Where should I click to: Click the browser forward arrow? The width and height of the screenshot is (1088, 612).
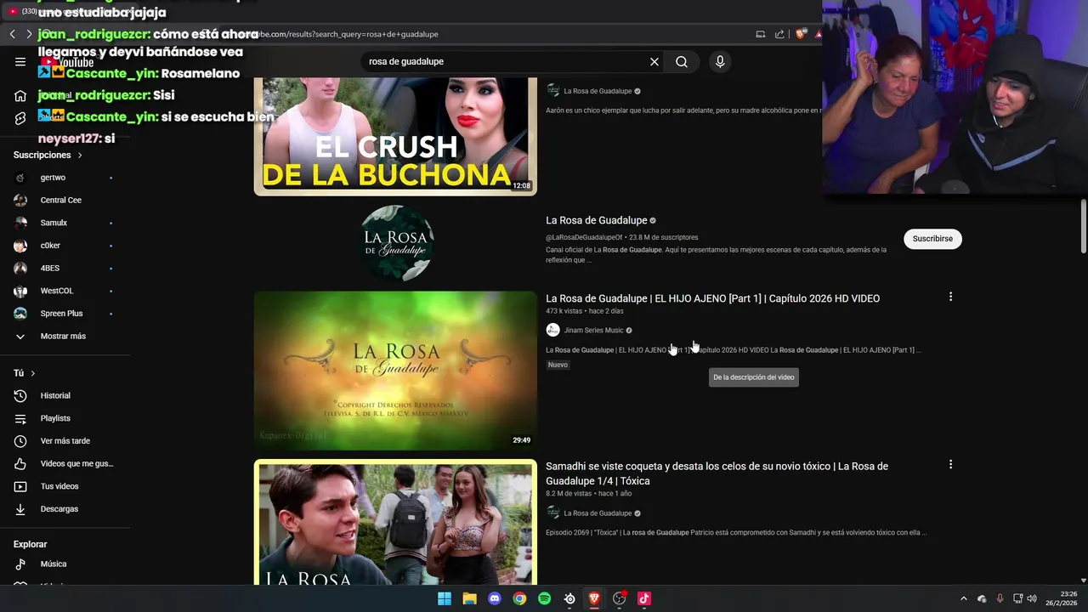coord(29,34)
